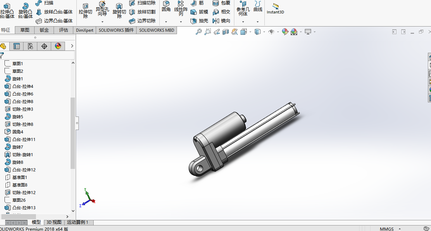Click the View Orientation cube icon
This screenshot has width=431, height=231.
tap(244, 32)
